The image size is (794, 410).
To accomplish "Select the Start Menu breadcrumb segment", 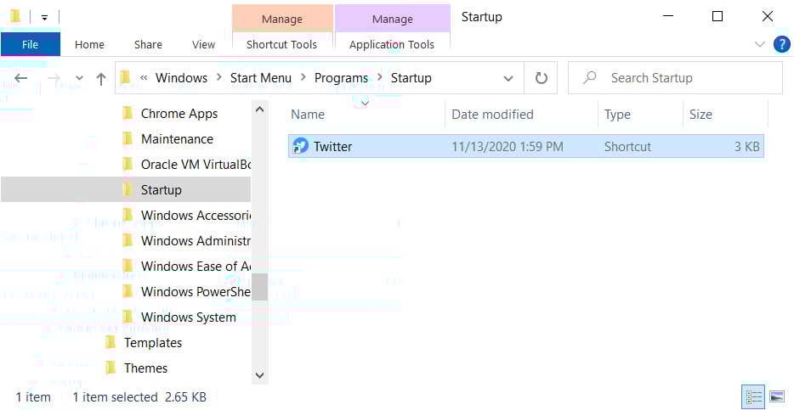I will click(261, 78).
